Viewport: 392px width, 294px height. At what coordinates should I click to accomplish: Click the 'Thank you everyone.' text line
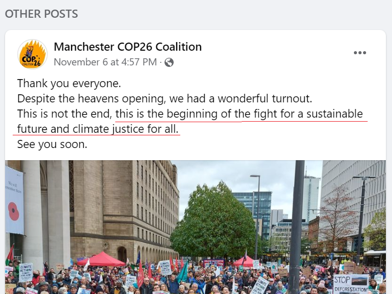tap(69, 83)
